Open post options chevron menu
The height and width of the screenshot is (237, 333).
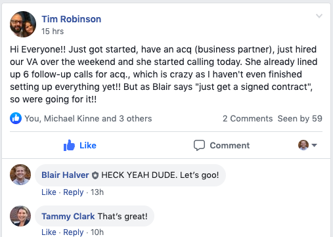319,16
